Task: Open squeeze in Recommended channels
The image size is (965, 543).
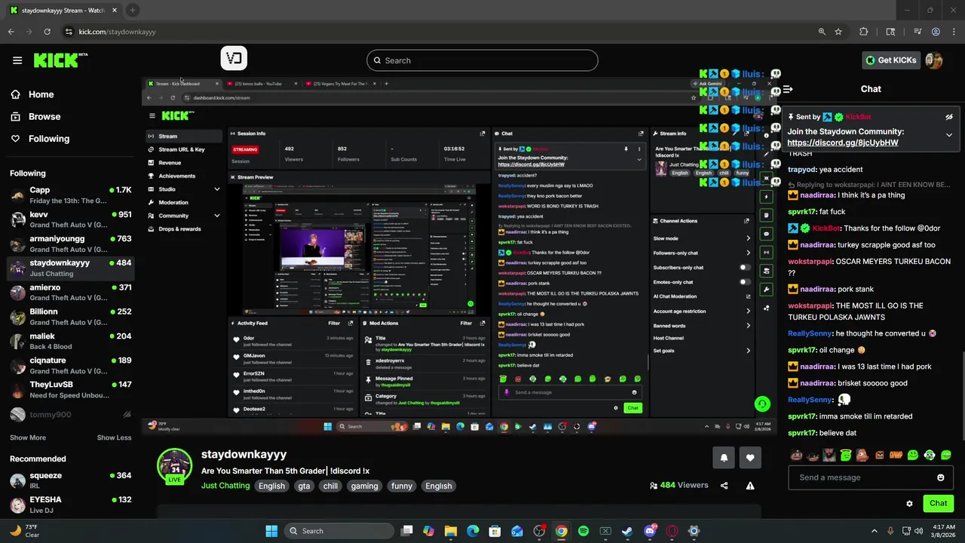Action: coord(71,480)
